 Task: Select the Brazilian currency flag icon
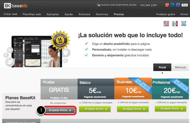tap(183, 24)
